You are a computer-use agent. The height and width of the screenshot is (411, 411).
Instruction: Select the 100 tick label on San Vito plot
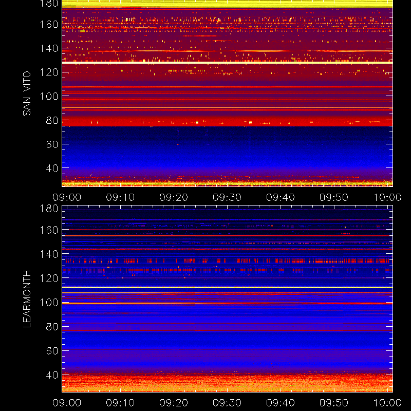(x=49, y=96)
